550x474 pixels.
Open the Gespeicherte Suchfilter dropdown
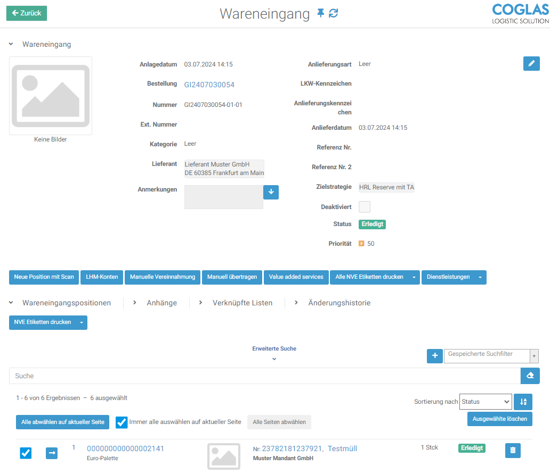pyautogui.click(x=491, y=356)
